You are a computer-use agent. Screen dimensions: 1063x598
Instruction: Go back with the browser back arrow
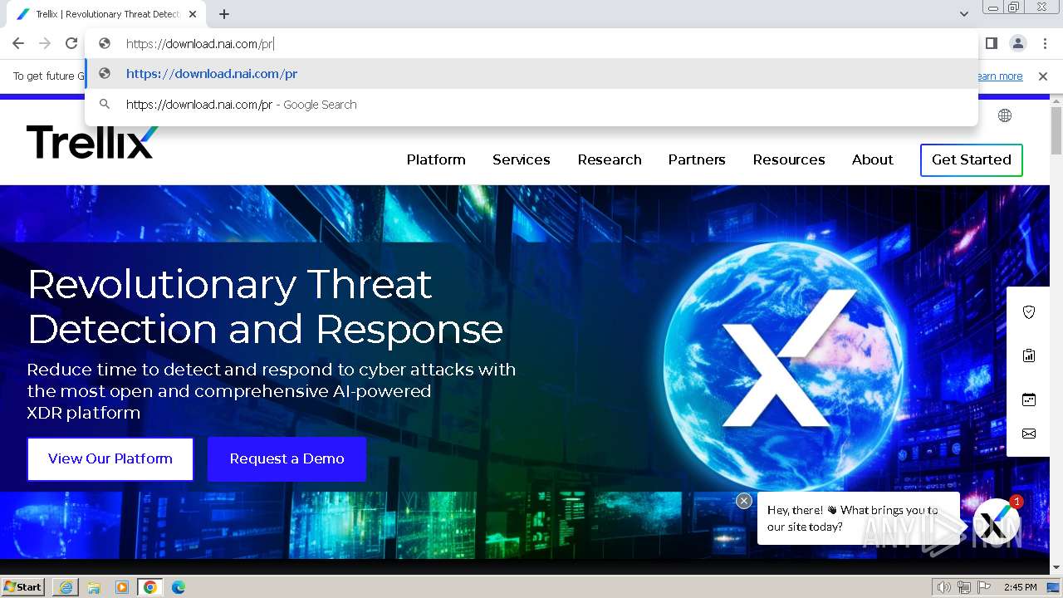18,43
